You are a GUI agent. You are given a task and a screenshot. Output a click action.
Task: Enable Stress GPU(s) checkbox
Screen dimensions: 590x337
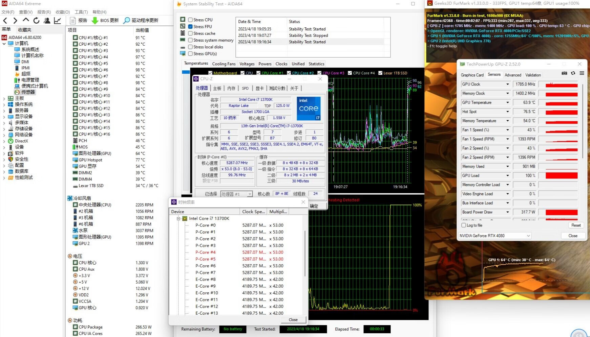[190, 54]
